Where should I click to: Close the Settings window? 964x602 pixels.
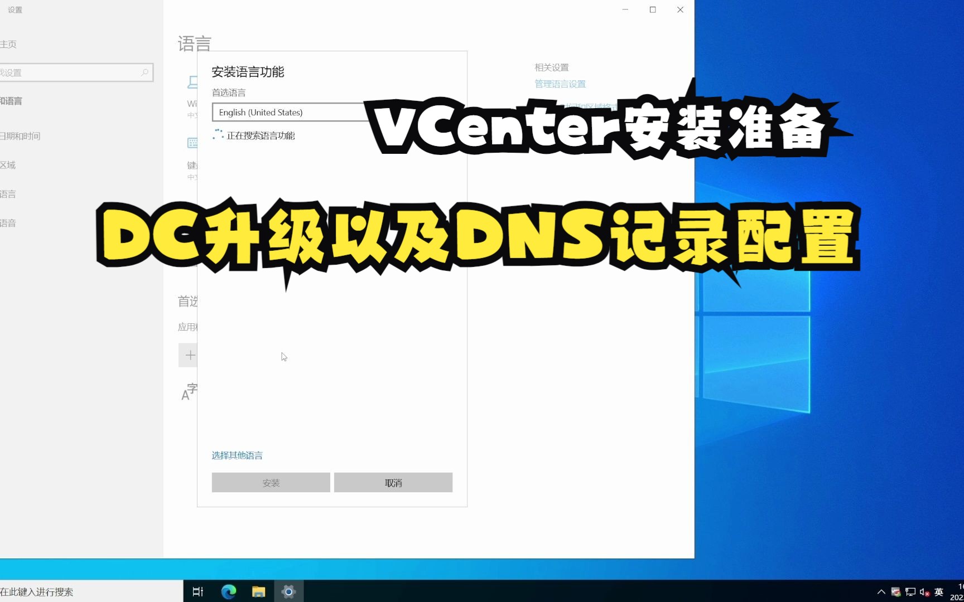[681, 9]
